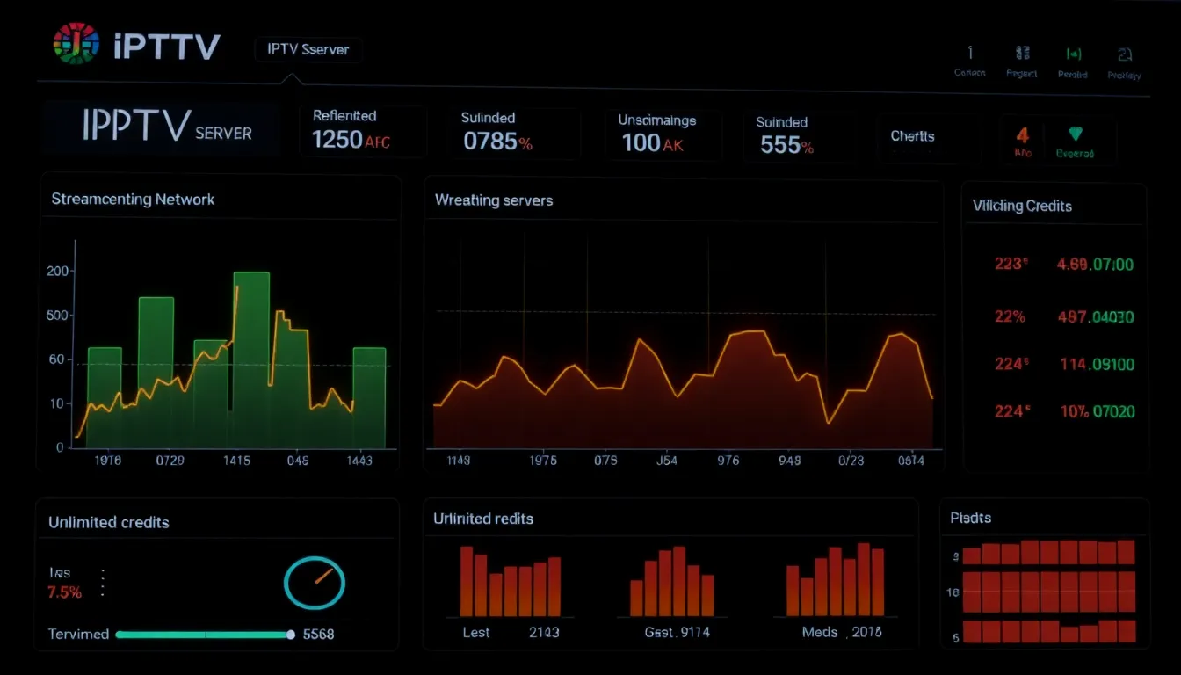Click the Termived progress slider handle
This screenshot has width=1181, height=675.
(291, 634)
